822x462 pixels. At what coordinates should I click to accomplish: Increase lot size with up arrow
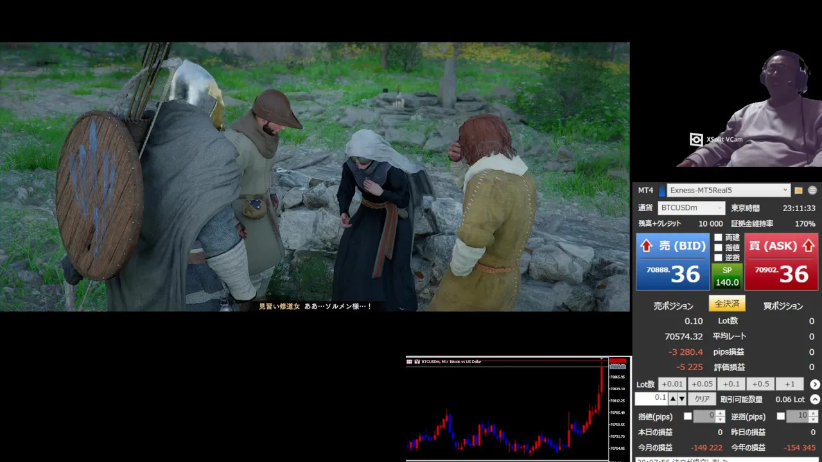(x=673, y=398)
